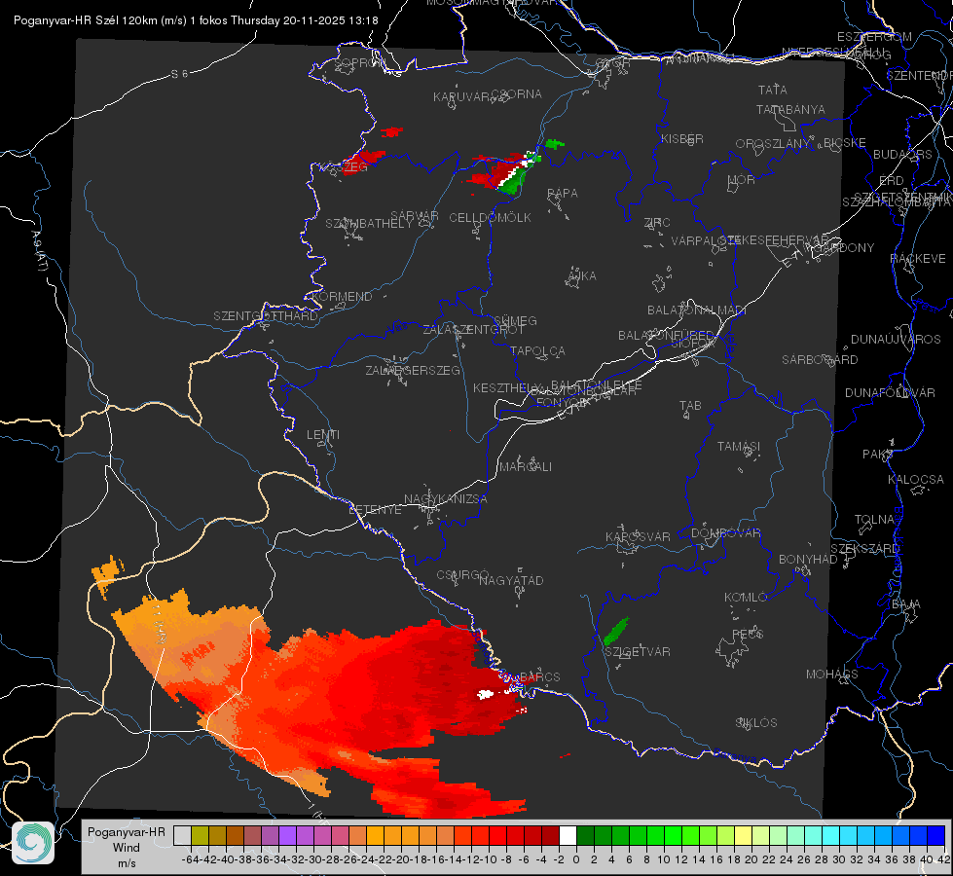
Task: Click the SZIGETVÁR city label
Action: [638, 651]
